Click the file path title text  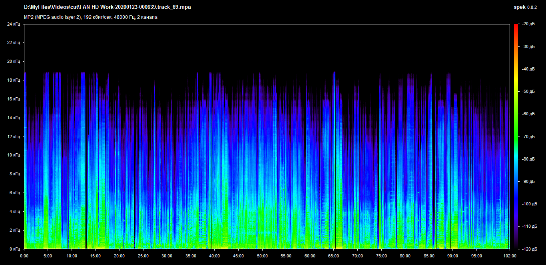pyautogui.click(x=107, y=7)
